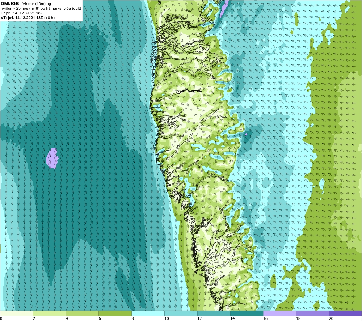
Task: Click the light purple 16–18 m/s legend swatch
Action: coord(279,313)
